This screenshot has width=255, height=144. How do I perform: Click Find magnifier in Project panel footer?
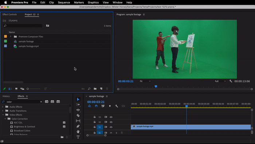pos(89,89)
